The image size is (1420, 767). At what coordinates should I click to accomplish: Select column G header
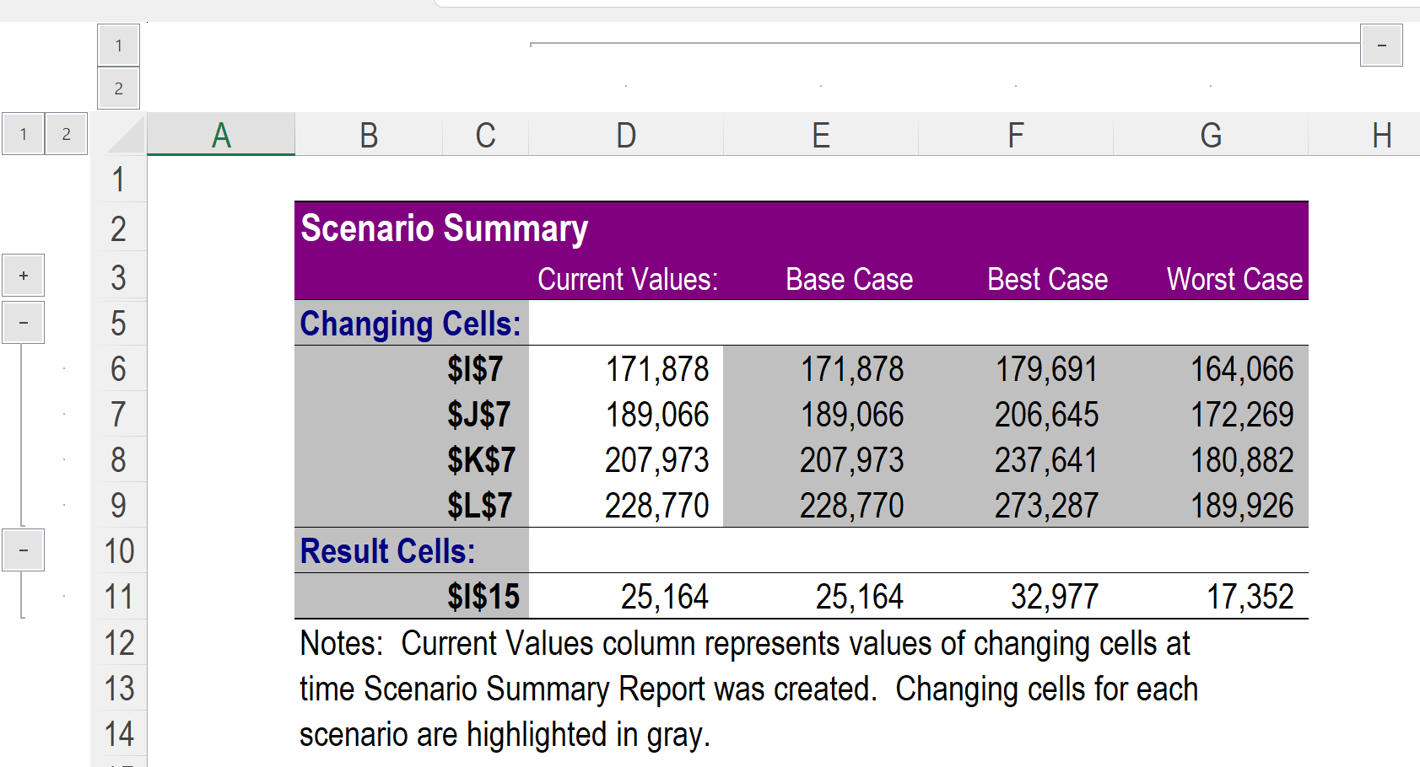[x=1211, y=136]
